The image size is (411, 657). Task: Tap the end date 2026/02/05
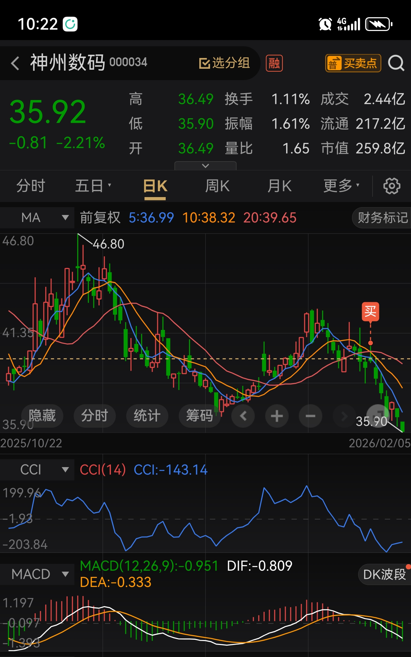click(x=380, y=443)
